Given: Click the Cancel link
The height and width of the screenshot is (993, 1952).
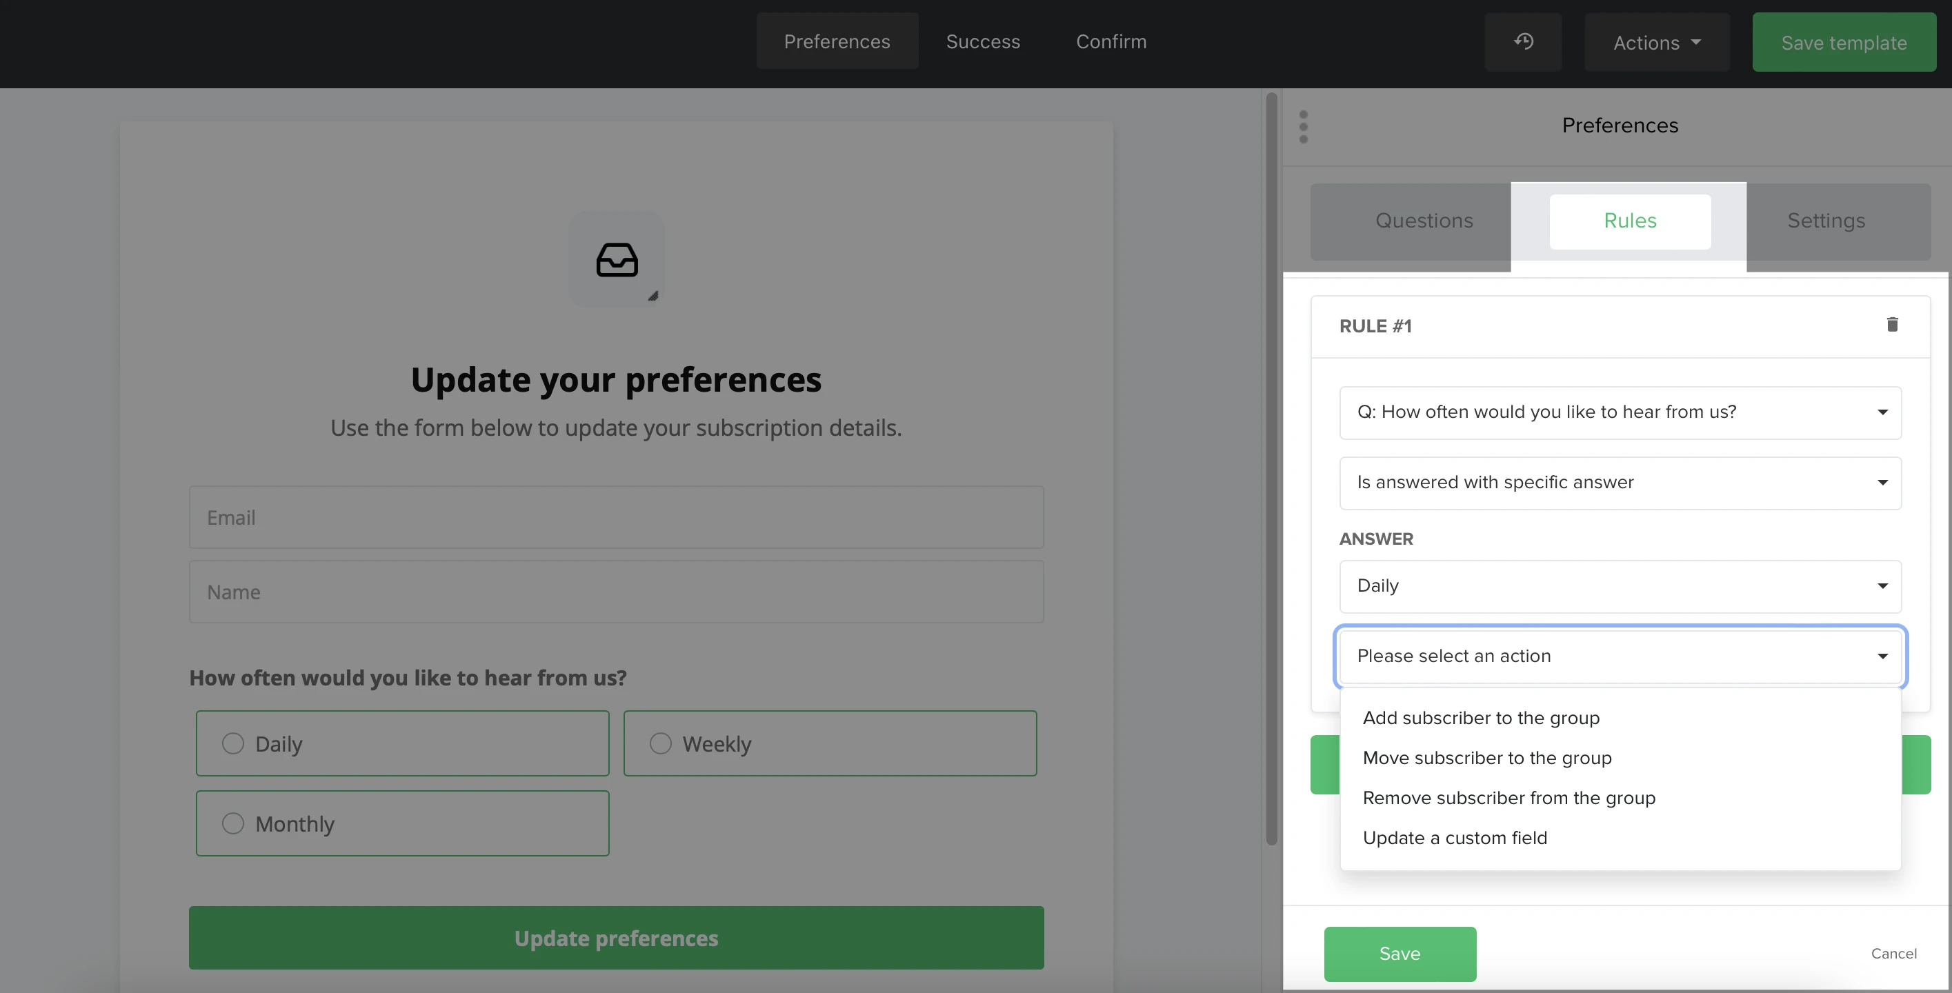Looking at the screenshot, I should click(1893, 954).
